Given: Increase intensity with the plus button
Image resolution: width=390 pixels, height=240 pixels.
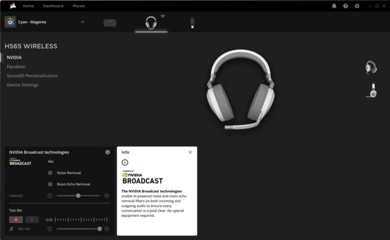Looking at the screenshot, I should click(107, 196).
